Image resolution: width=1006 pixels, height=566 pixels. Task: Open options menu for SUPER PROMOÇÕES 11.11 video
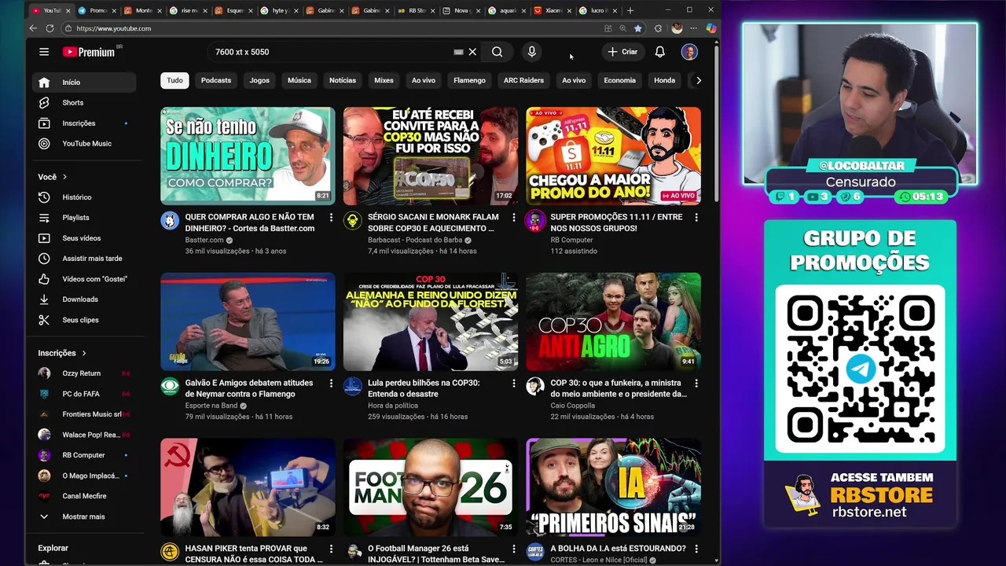pos(696,218)
